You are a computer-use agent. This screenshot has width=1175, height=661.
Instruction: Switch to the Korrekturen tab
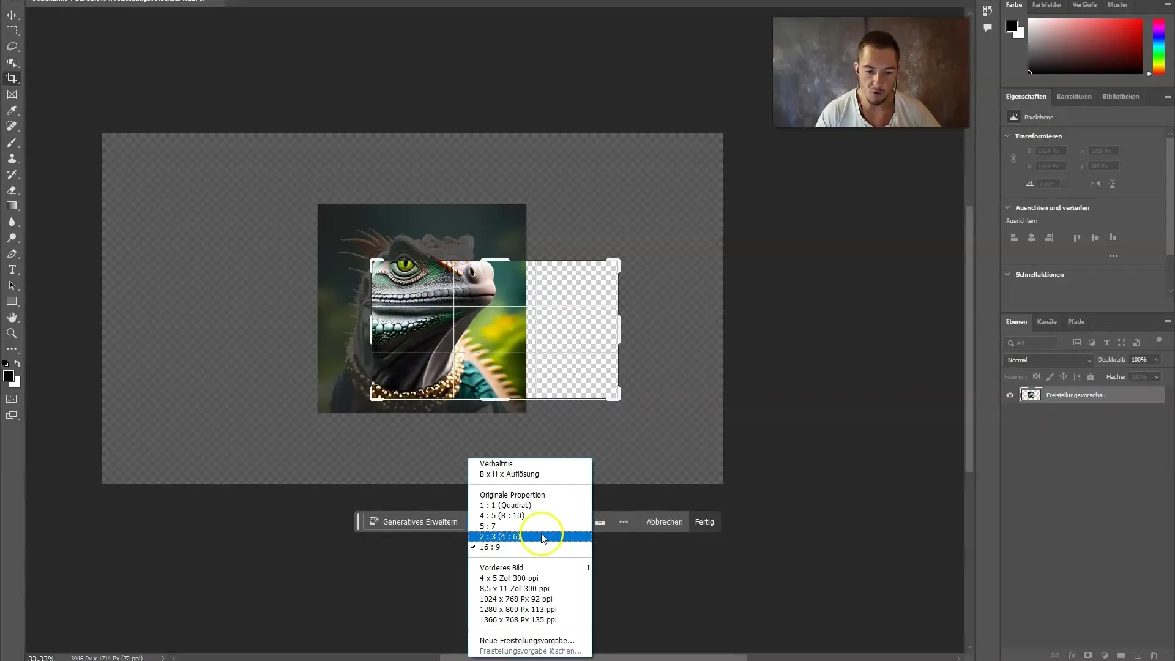coord(1074,97)
